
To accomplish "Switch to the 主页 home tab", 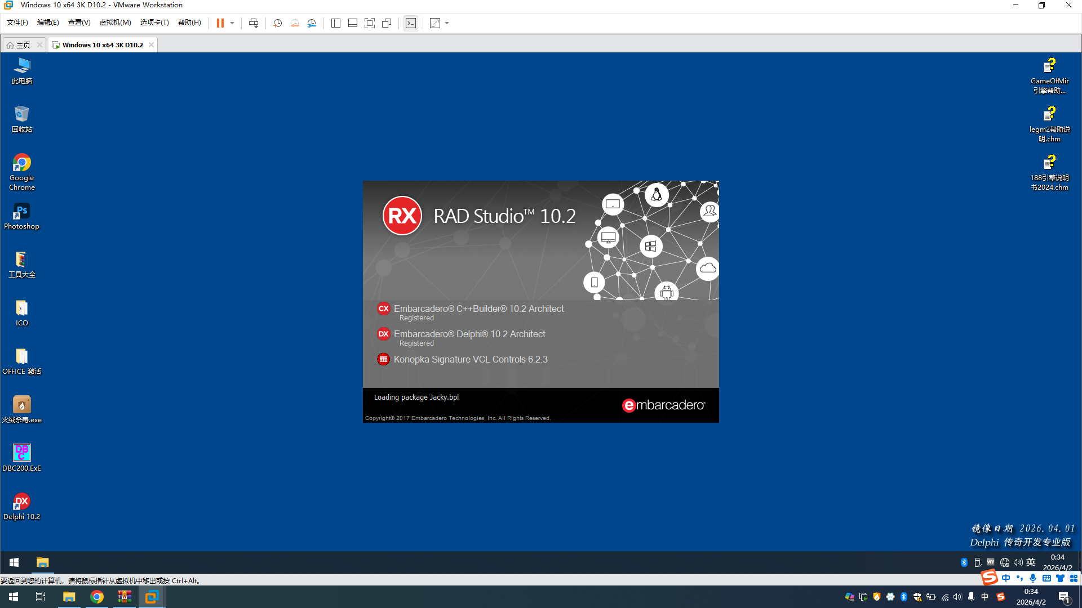I will click(23, 45).
